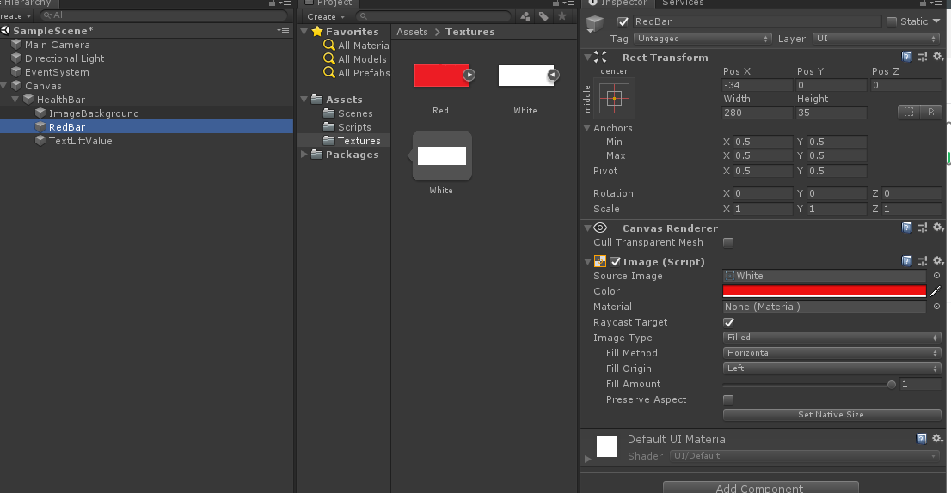Toggle blueprint mode button in Rect Transform
Screen dimensions: 951x493
(x=909, y=112)
